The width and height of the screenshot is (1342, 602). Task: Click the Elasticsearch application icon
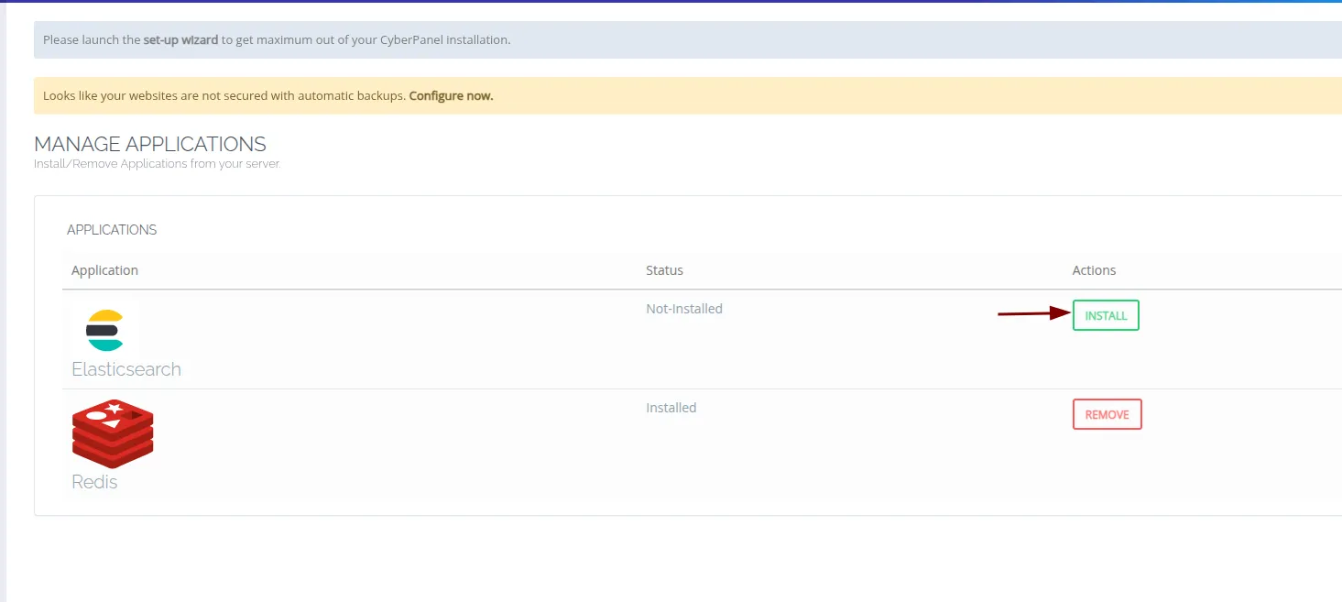click(105, 330)
